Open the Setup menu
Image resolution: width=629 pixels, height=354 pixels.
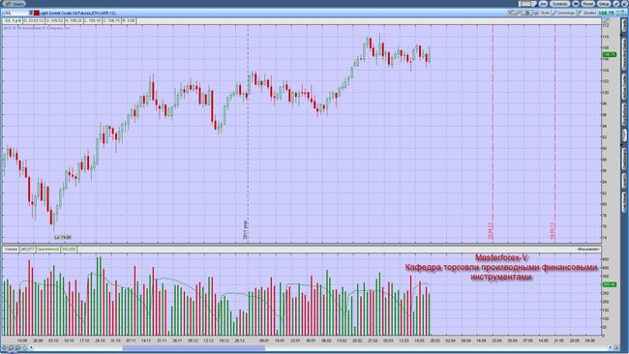tap(604, 4)
